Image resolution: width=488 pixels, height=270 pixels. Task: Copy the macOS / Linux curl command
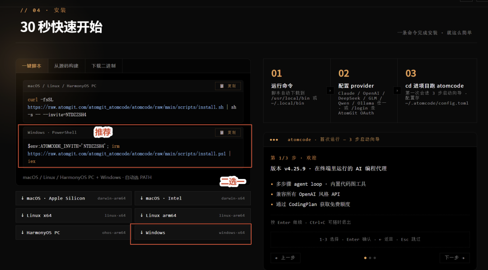click(228, 86)
